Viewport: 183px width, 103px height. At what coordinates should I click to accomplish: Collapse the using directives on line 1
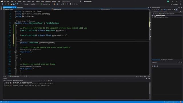[15, 11]
